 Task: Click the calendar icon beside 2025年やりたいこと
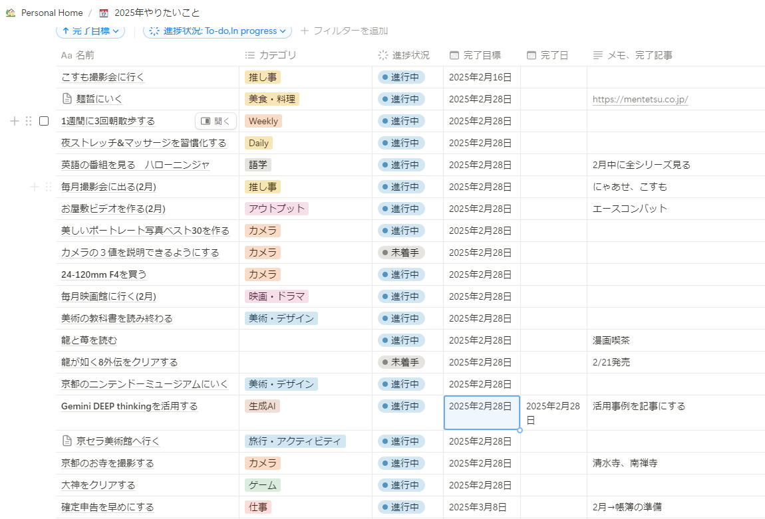pos(103,13)
